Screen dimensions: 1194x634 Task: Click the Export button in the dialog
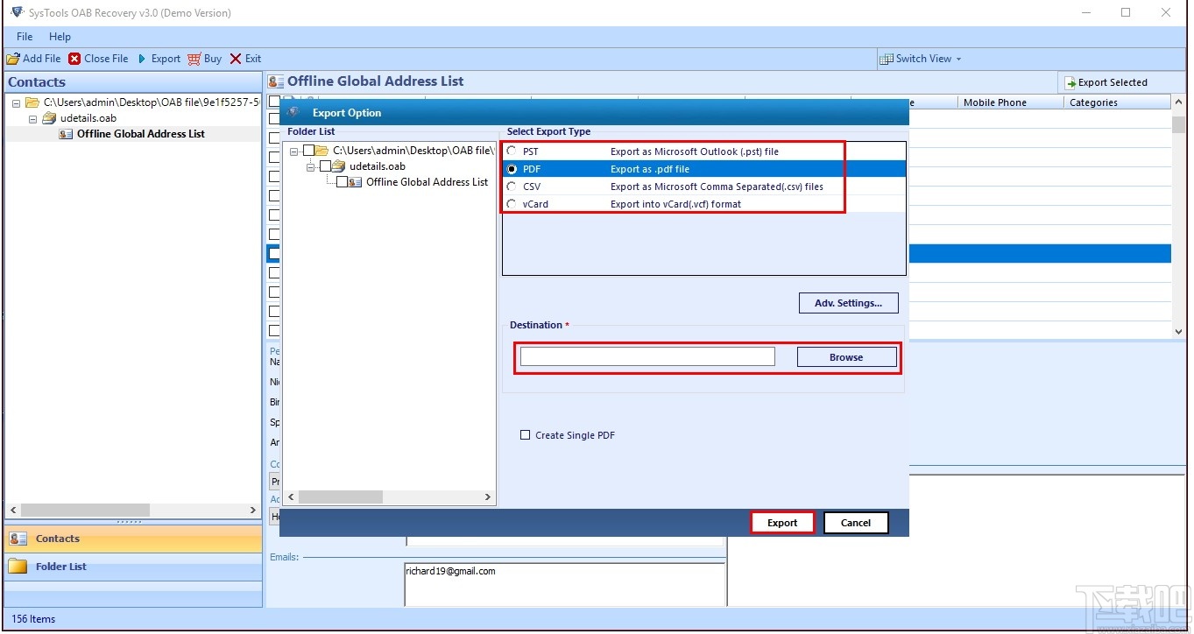[782, 523]
